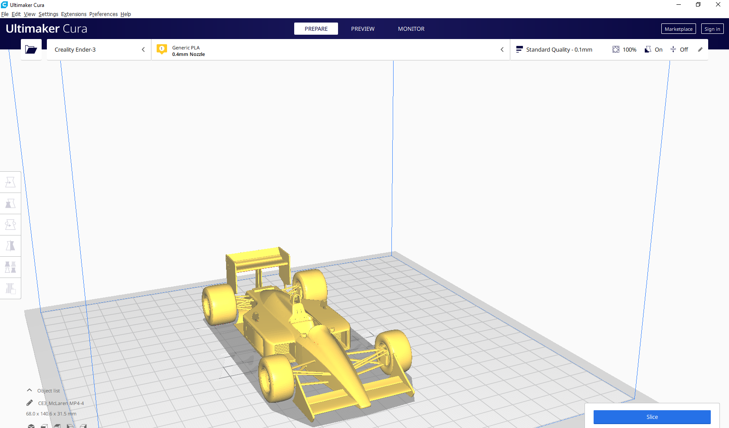Click the 100% infill value
Viewport: 729px width, 428px height.
tap(630, 49)
